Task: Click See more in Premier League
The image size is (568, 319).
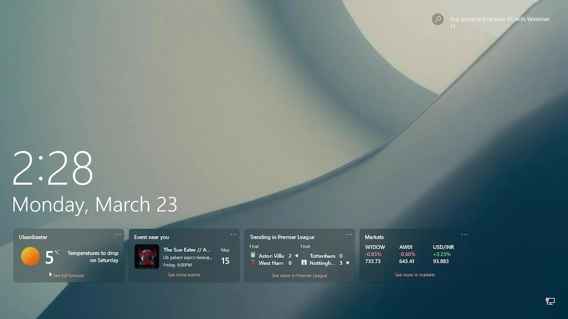Action: (x=299, y=276)
